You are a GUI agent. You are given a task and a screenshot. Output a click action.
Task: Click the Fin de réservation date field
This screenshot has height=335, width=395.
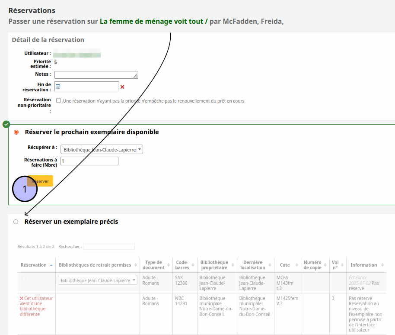pos(87,86)
